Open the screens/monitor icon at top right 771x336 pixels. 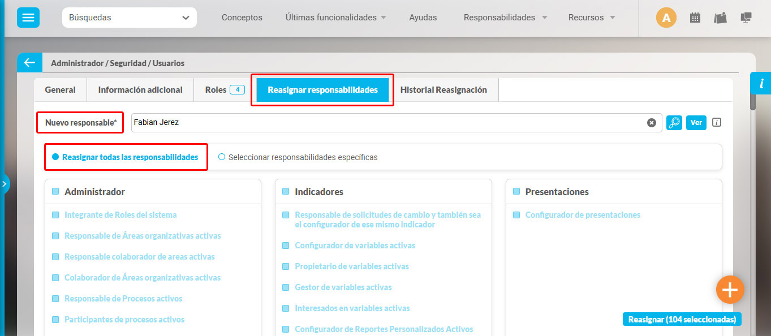(x=746, y=18)
